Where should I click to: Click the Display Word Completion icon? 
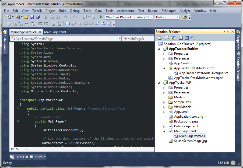pyautogui.click(x=26, y=24)
